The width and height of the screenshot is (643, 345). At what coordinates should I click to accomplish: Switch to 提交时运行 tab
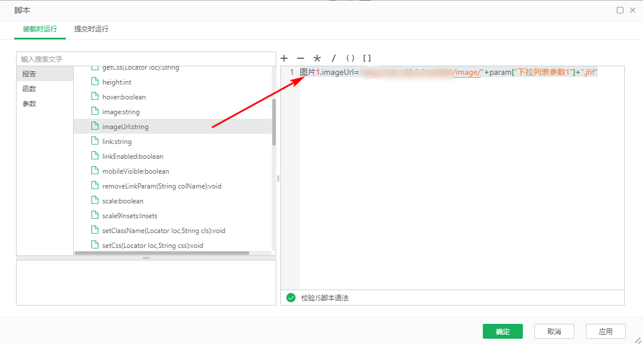click(x=92, y=29)
